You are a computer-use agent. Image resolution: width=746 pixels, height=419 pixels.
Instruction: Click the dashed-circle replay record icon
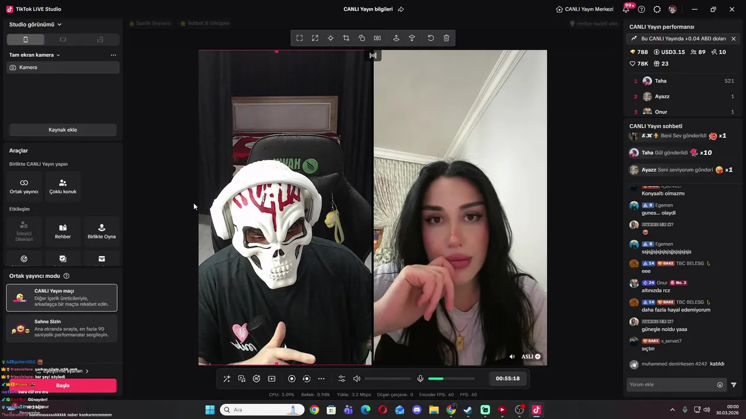click(x=307, y=378)
